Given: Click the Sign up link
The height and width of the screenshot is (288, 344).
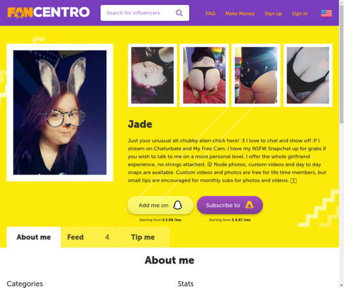Looking at the screenshot, I should pos(273,13).
